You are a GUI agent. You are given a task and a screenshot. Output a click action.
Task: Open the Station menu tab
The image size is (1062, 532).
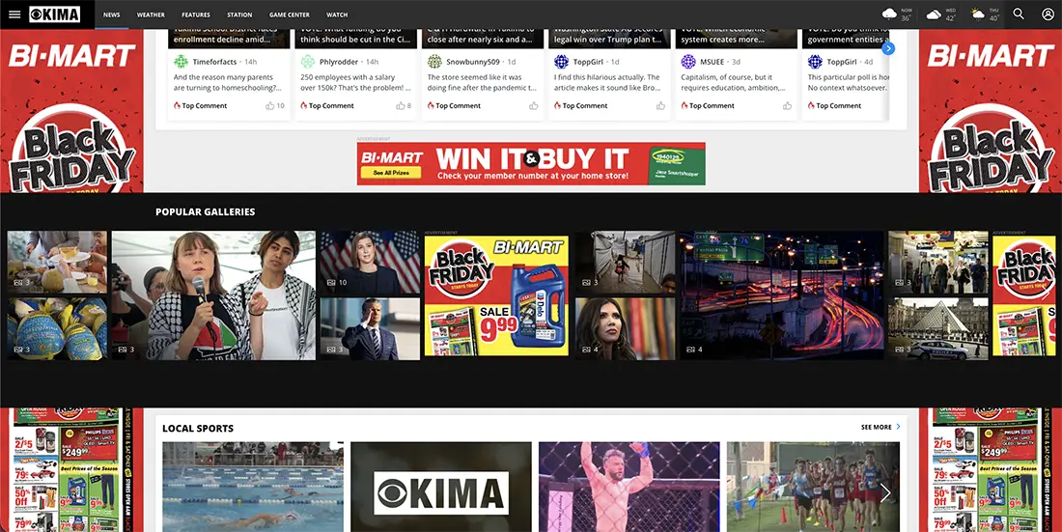point(239,14)
